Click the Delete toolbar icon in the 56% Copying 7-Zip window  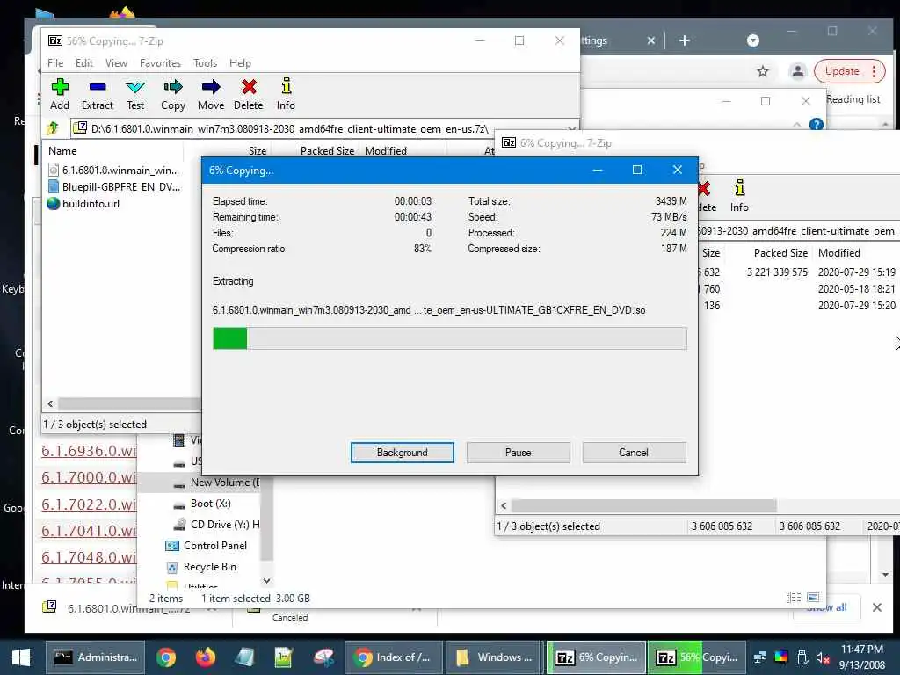(x=249, y=94)
